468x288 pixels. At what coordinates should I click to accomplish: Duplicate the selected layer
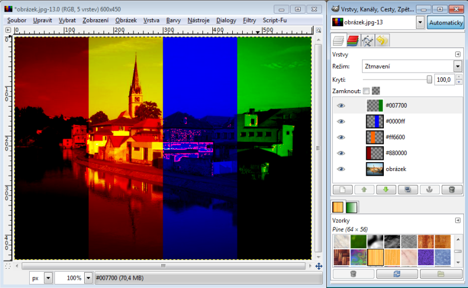[408, 190]
